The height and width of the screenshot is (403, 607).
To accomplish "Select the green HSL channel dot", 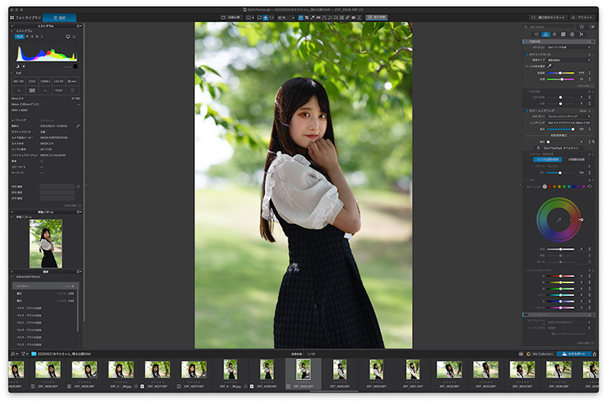I will coord(565,187).
